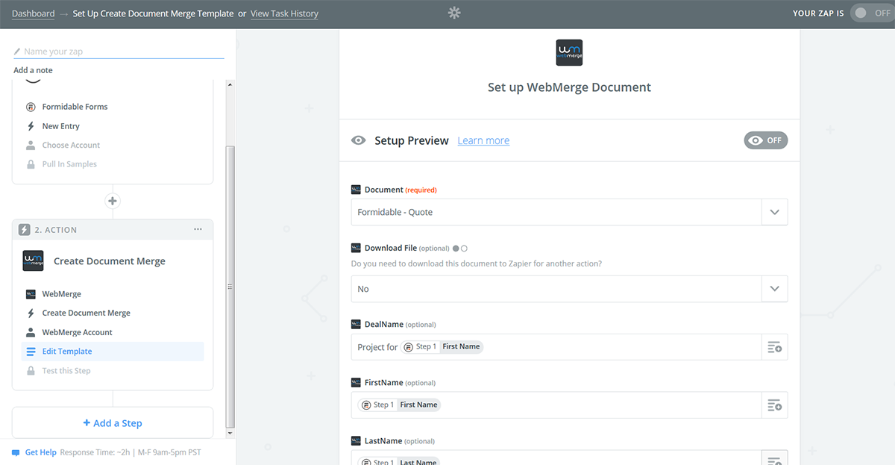Viewport: 895px width, 465px height.
Task: Click the person icon beside Choose Account
Action: click(x=31, y=145)
